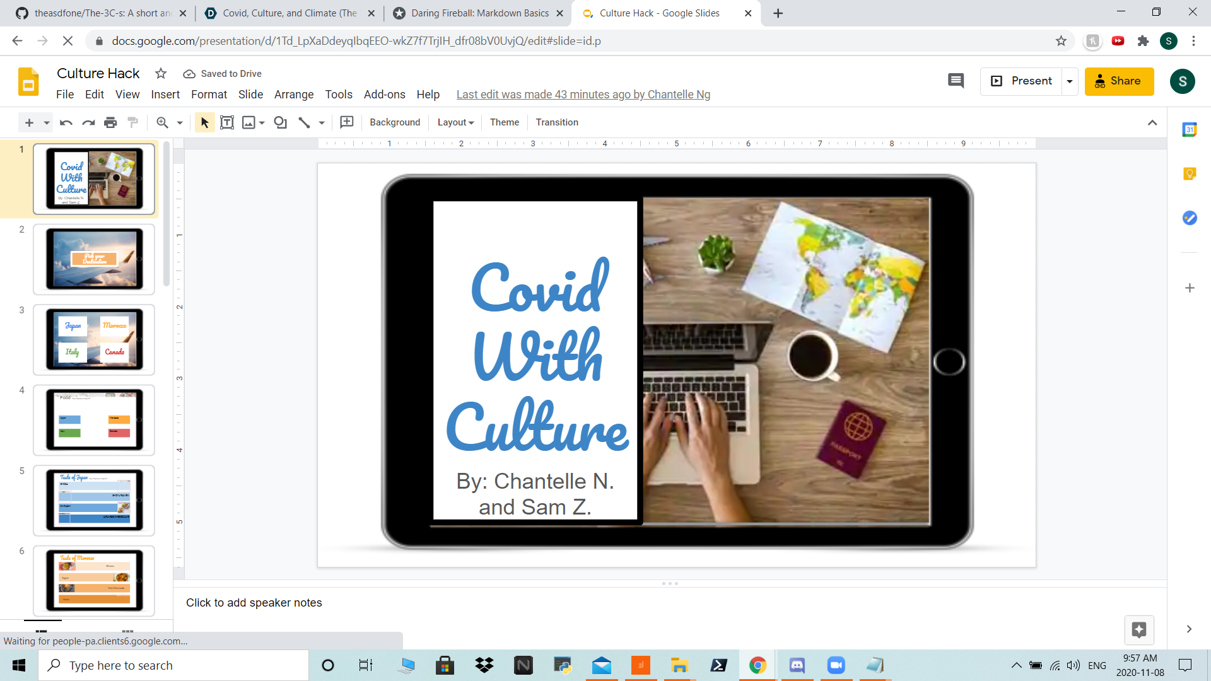1211x681 pixels.
Task: Click the Share button
Action: (1119, 81)
